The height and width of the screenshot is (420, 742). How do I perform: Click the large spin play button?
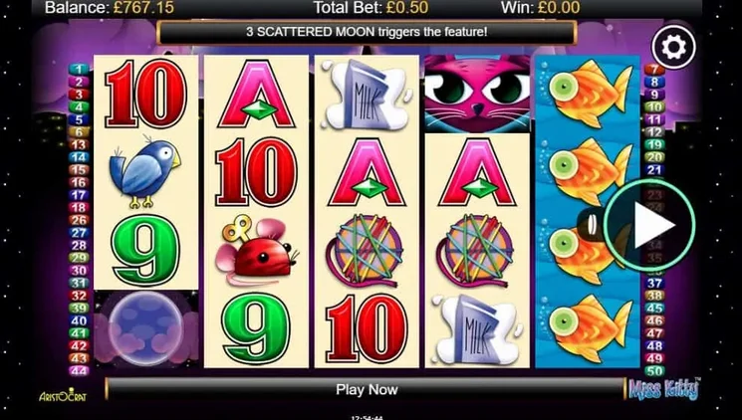click(649, 225)
